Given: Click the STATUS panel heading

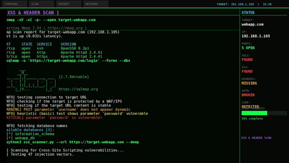Looking at the screenshot, I should [x=248, y=12].
